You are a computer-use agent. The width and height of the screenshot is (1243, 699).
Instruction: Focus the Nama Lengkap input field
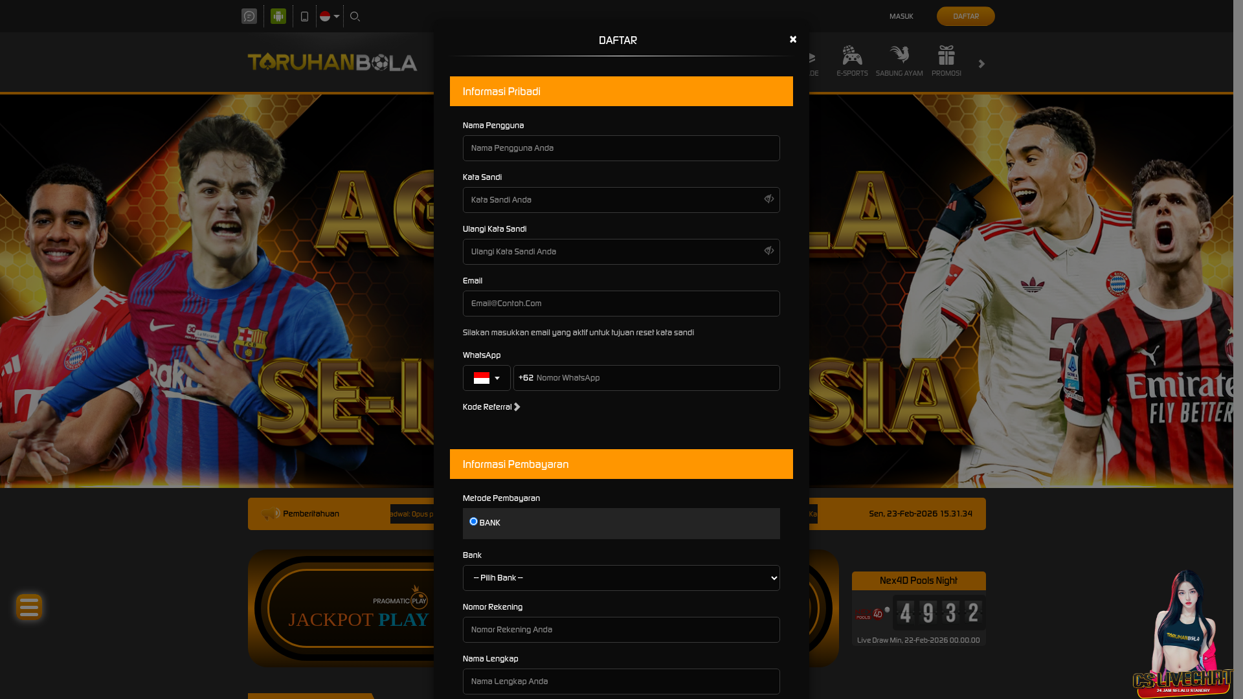click(621, 682)
